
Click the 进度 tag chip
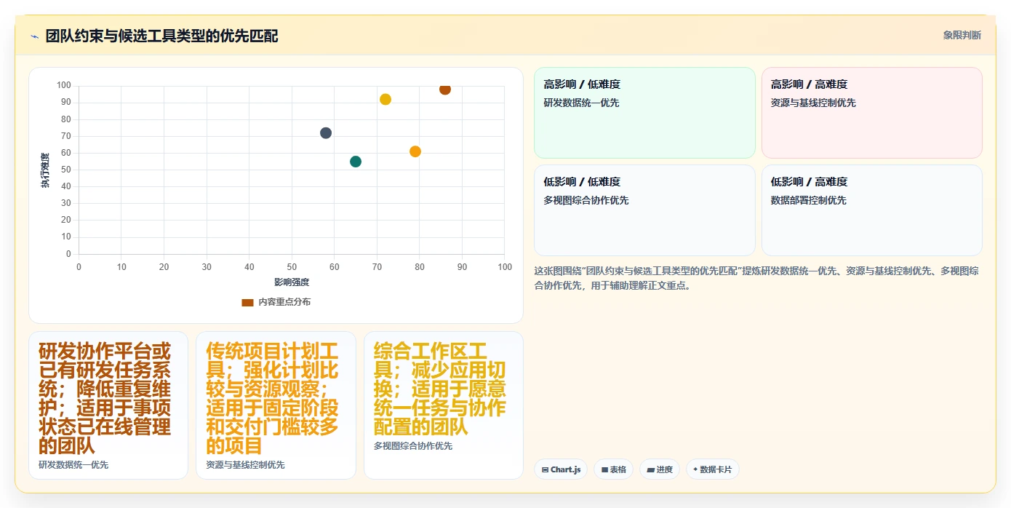[x=660, y=469]
